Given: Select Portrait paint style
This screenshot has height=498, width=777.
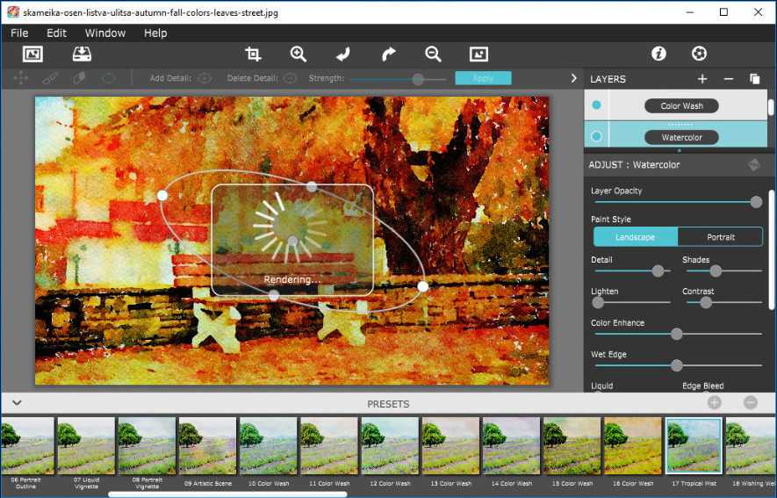Looking at the screenshot, I should click(x=720, y=237).
